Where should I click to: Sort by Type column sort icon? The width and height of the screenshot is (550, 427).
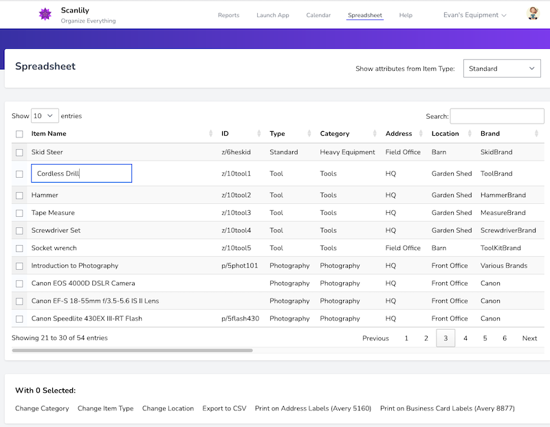tap(310, 134)
